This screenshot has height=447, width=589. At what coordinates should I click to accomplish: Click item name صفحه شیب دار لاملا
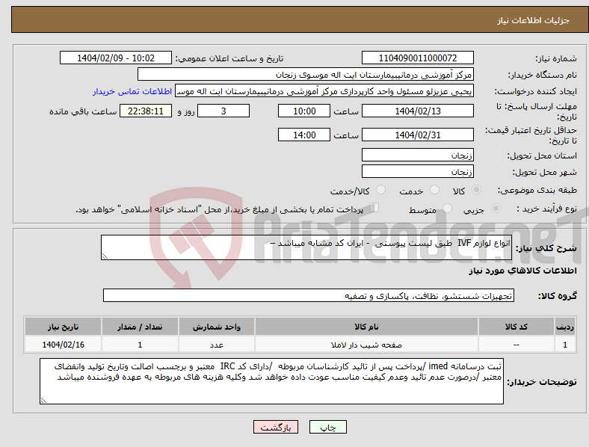[366, 345]
